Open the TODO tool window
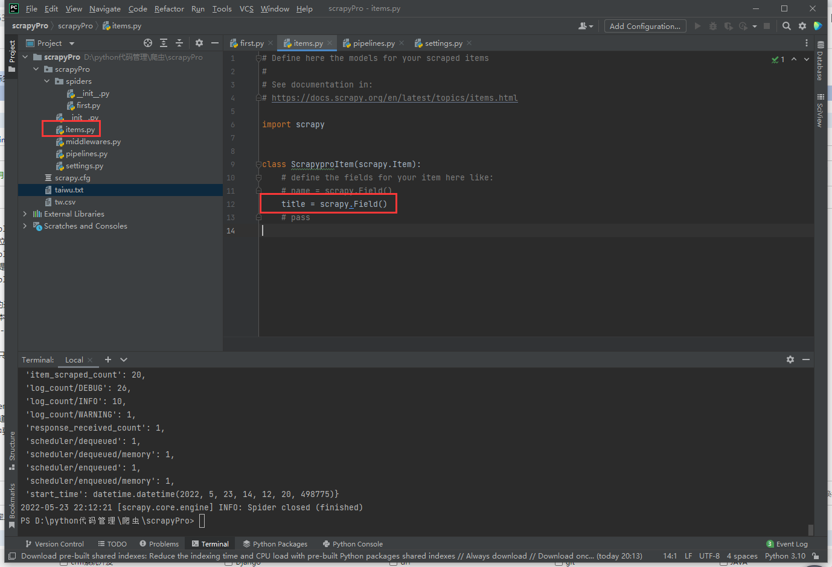The height and width of the screenshot is (567, 832). coord(112,544)
